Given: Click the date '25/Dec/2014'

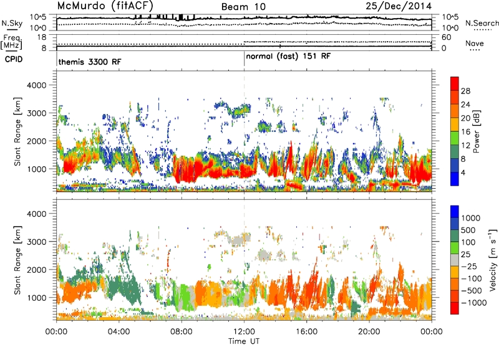Looking at the screenshot, I should pos(399,6).
